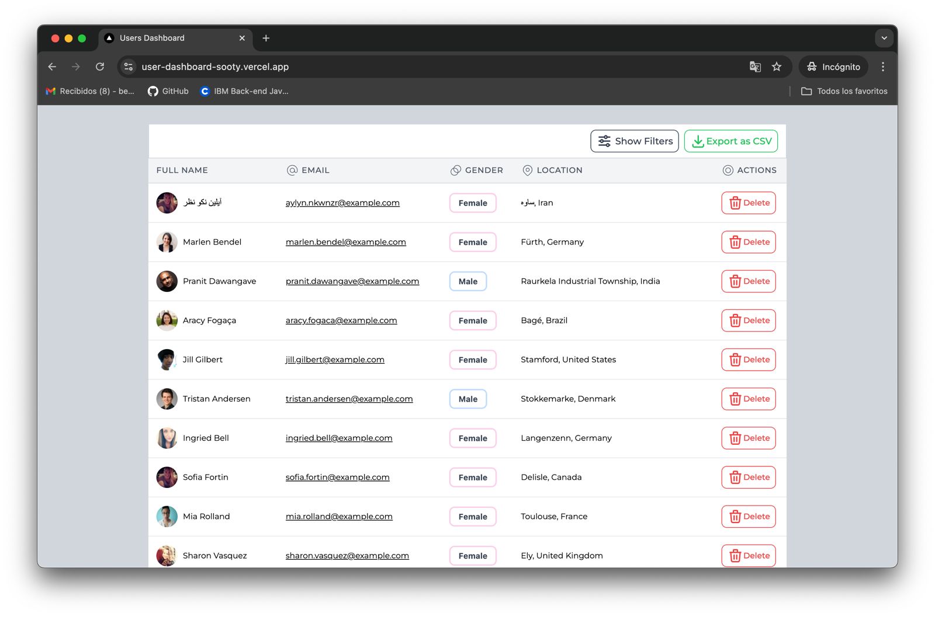Image resolution: width=935 pixels, height=617 pixels.
Task: Click Show Filters to reveal filtering options
Action: coord(635,141)
